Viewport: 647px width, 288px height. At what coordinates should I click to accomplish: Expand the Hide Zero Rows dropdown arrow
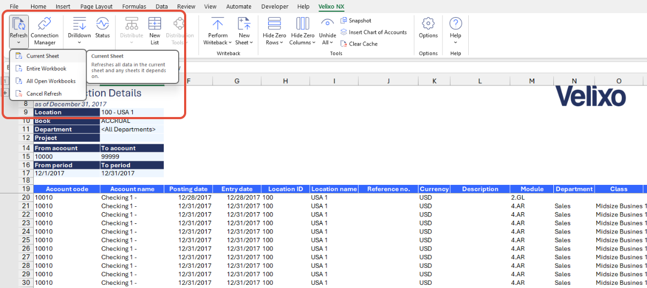pyautogui.click(x=282, y=43)
